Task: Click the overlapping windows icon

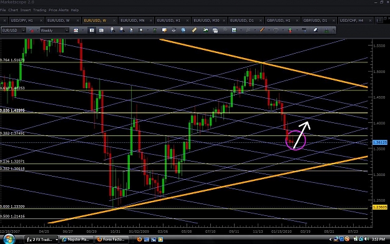Action: tap(215, 31)
